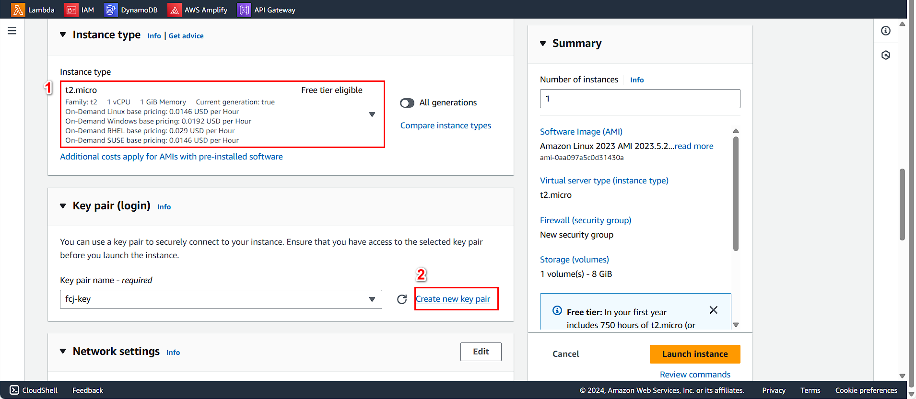The image size is (916, 399).
Task: Open Virtual server type (instance type) link
Action: click(604, 181)
